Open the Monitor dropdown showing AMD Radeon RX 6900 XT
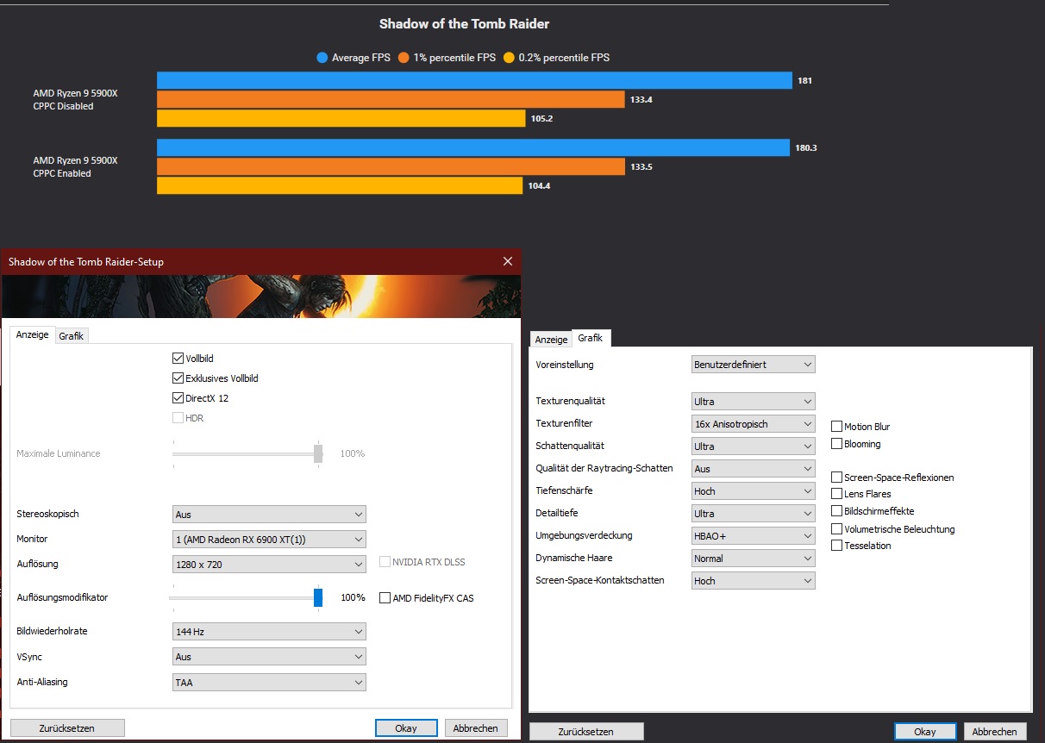Viewport: 1045px width, 743px height. pyautogui.click(x=270, y=540)
